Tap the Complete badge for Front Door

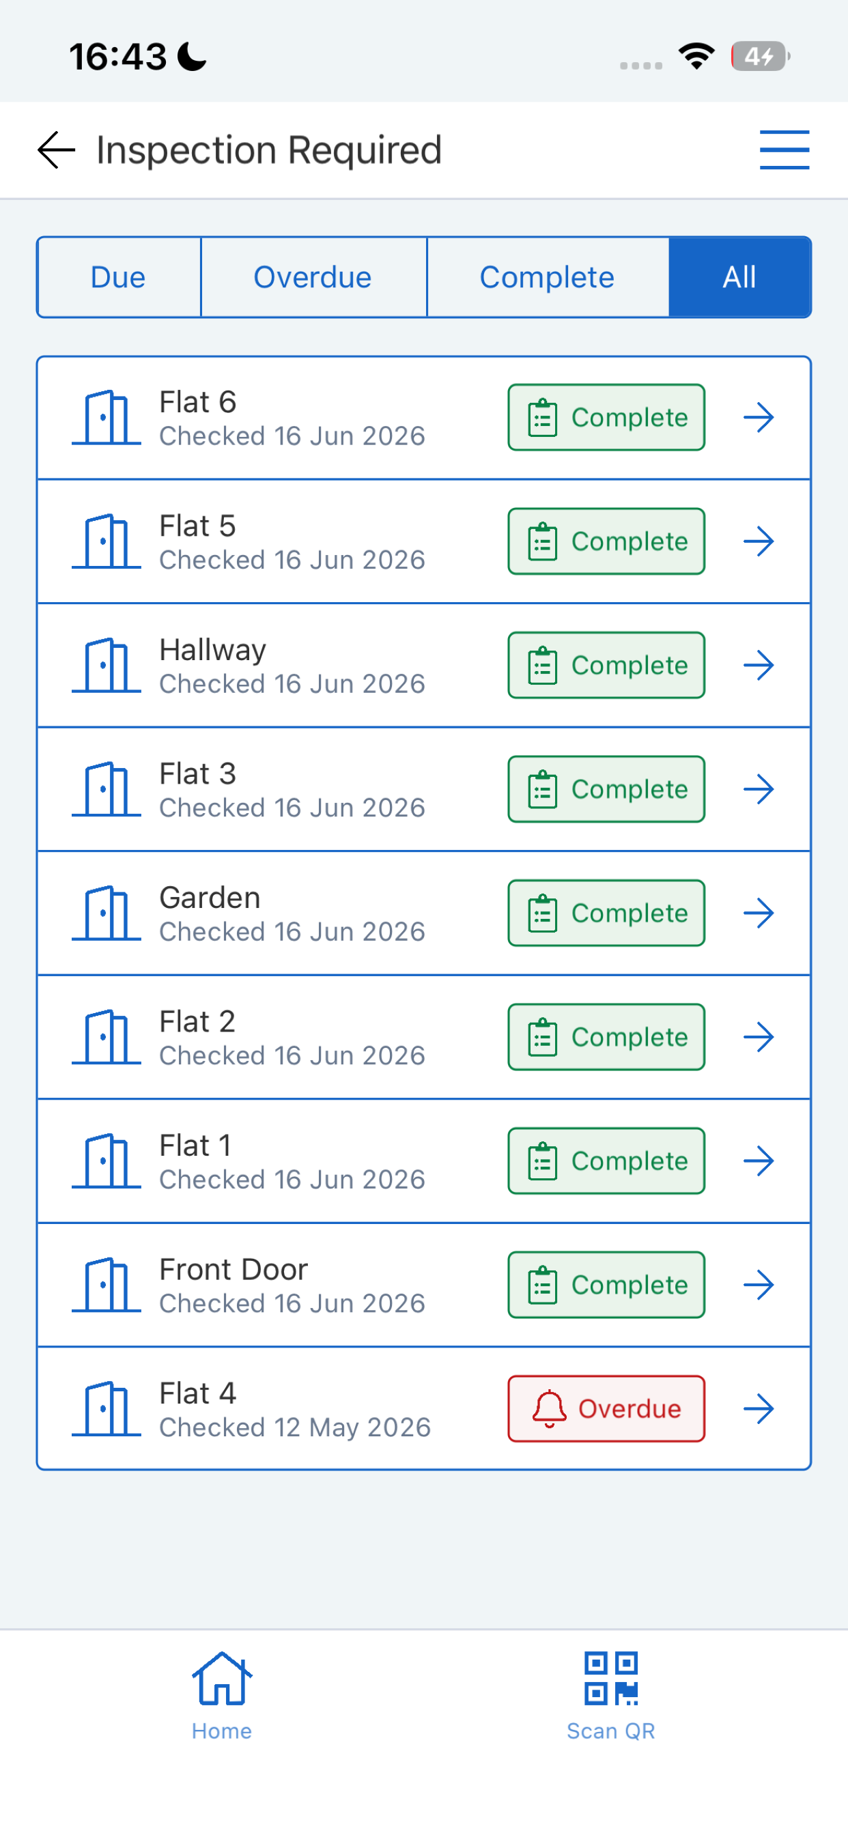pyautogui.click(x=606, y=1285)
